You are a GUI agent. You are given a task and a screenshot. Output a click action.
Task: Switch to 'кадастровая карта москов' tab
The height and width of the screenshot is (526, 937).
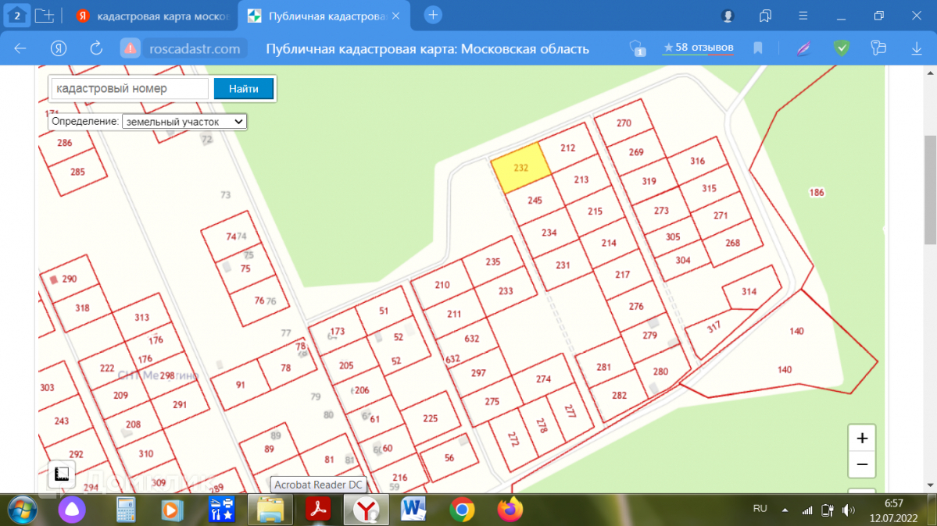[155, 16]
